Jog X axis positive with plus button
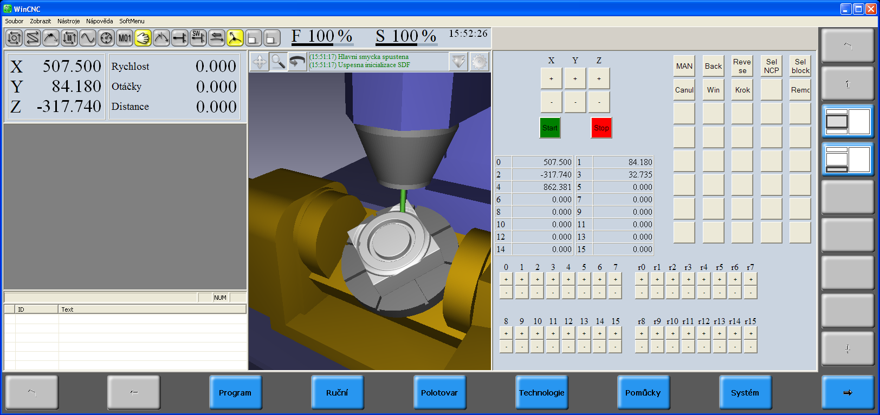Screen dimensions: 880x415 (x=551, y=78)
